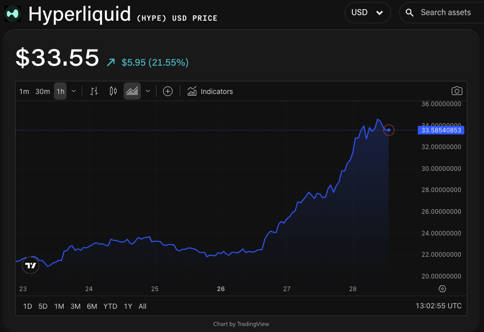
Task: Click the Hyperliquid logo icon
Action: click(13, 14)
